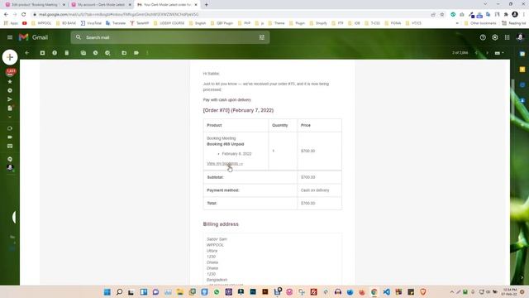
Task: Open Gmail main menu hamburger icon
Action: click(10, 37)
